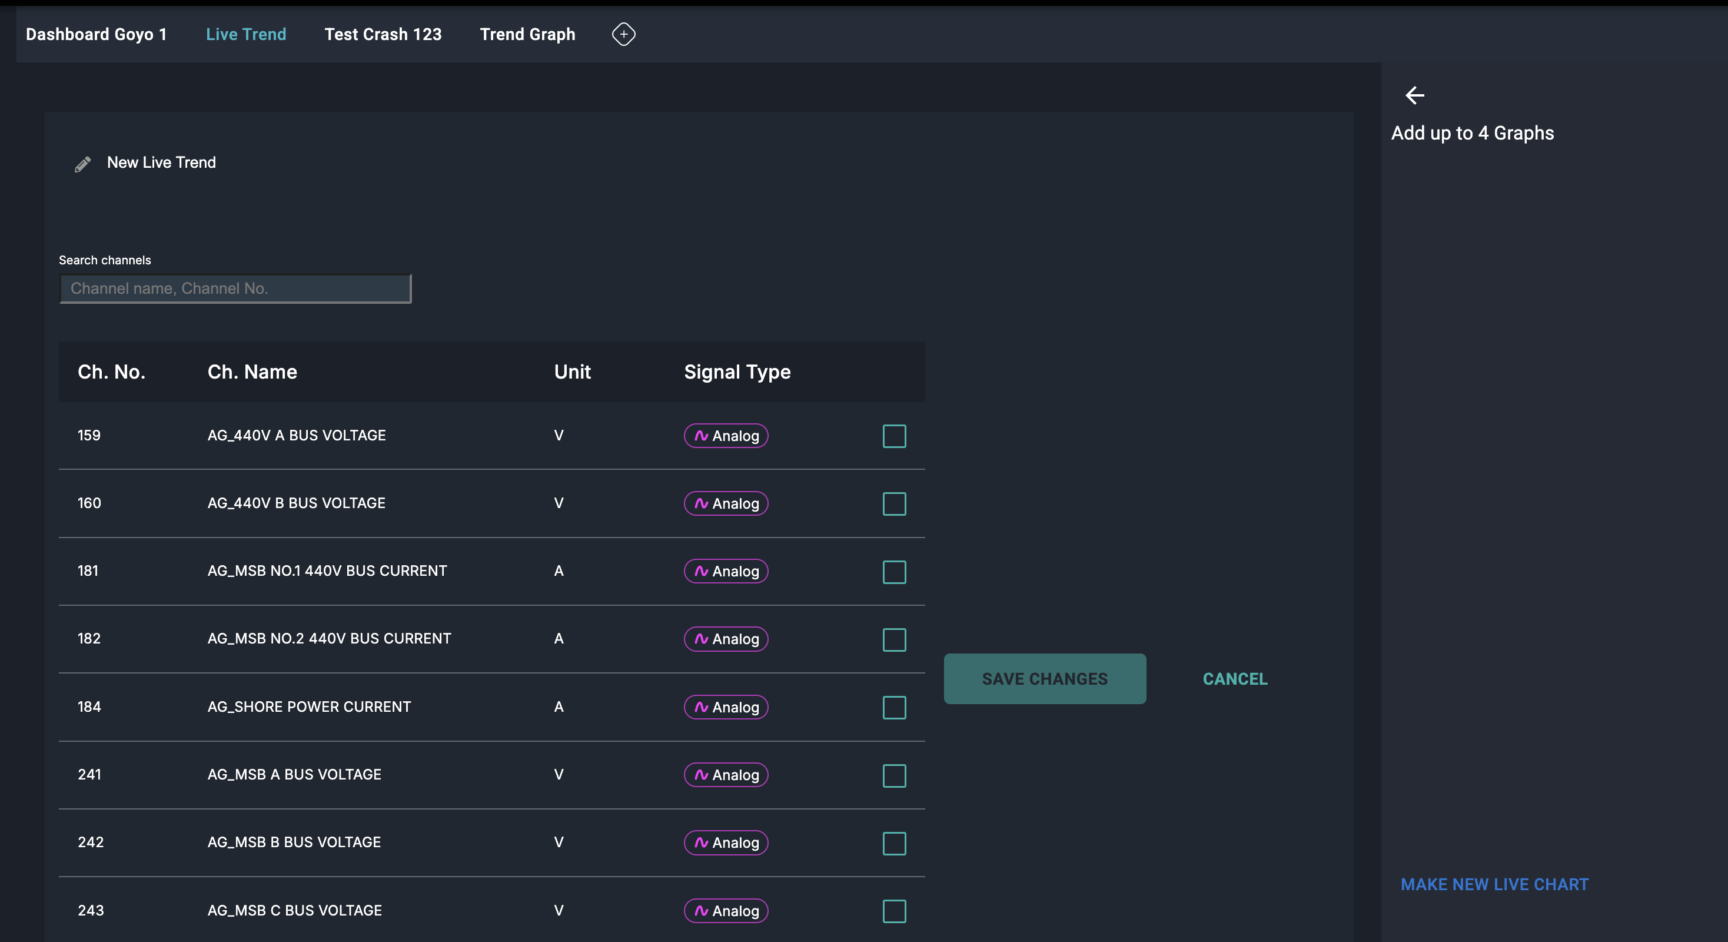
Task: Click the Analog badge for channel 242
Action: (x=726, y=843)
